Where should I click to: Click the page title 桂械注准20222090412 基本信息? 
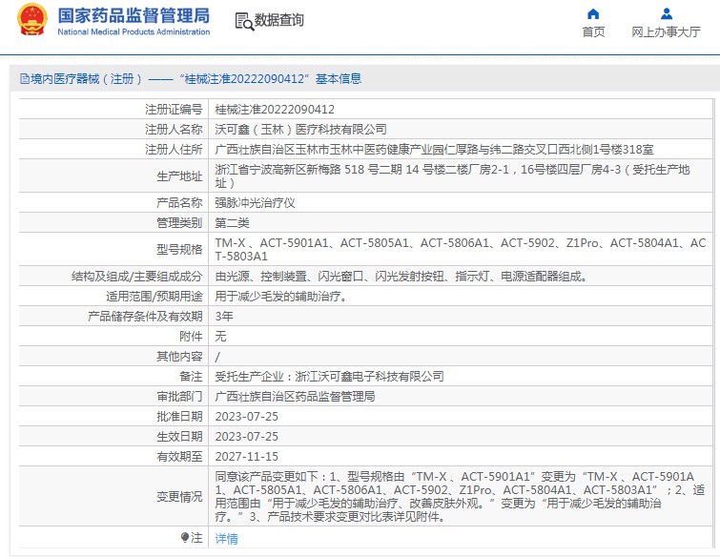(x=270, y=78)
